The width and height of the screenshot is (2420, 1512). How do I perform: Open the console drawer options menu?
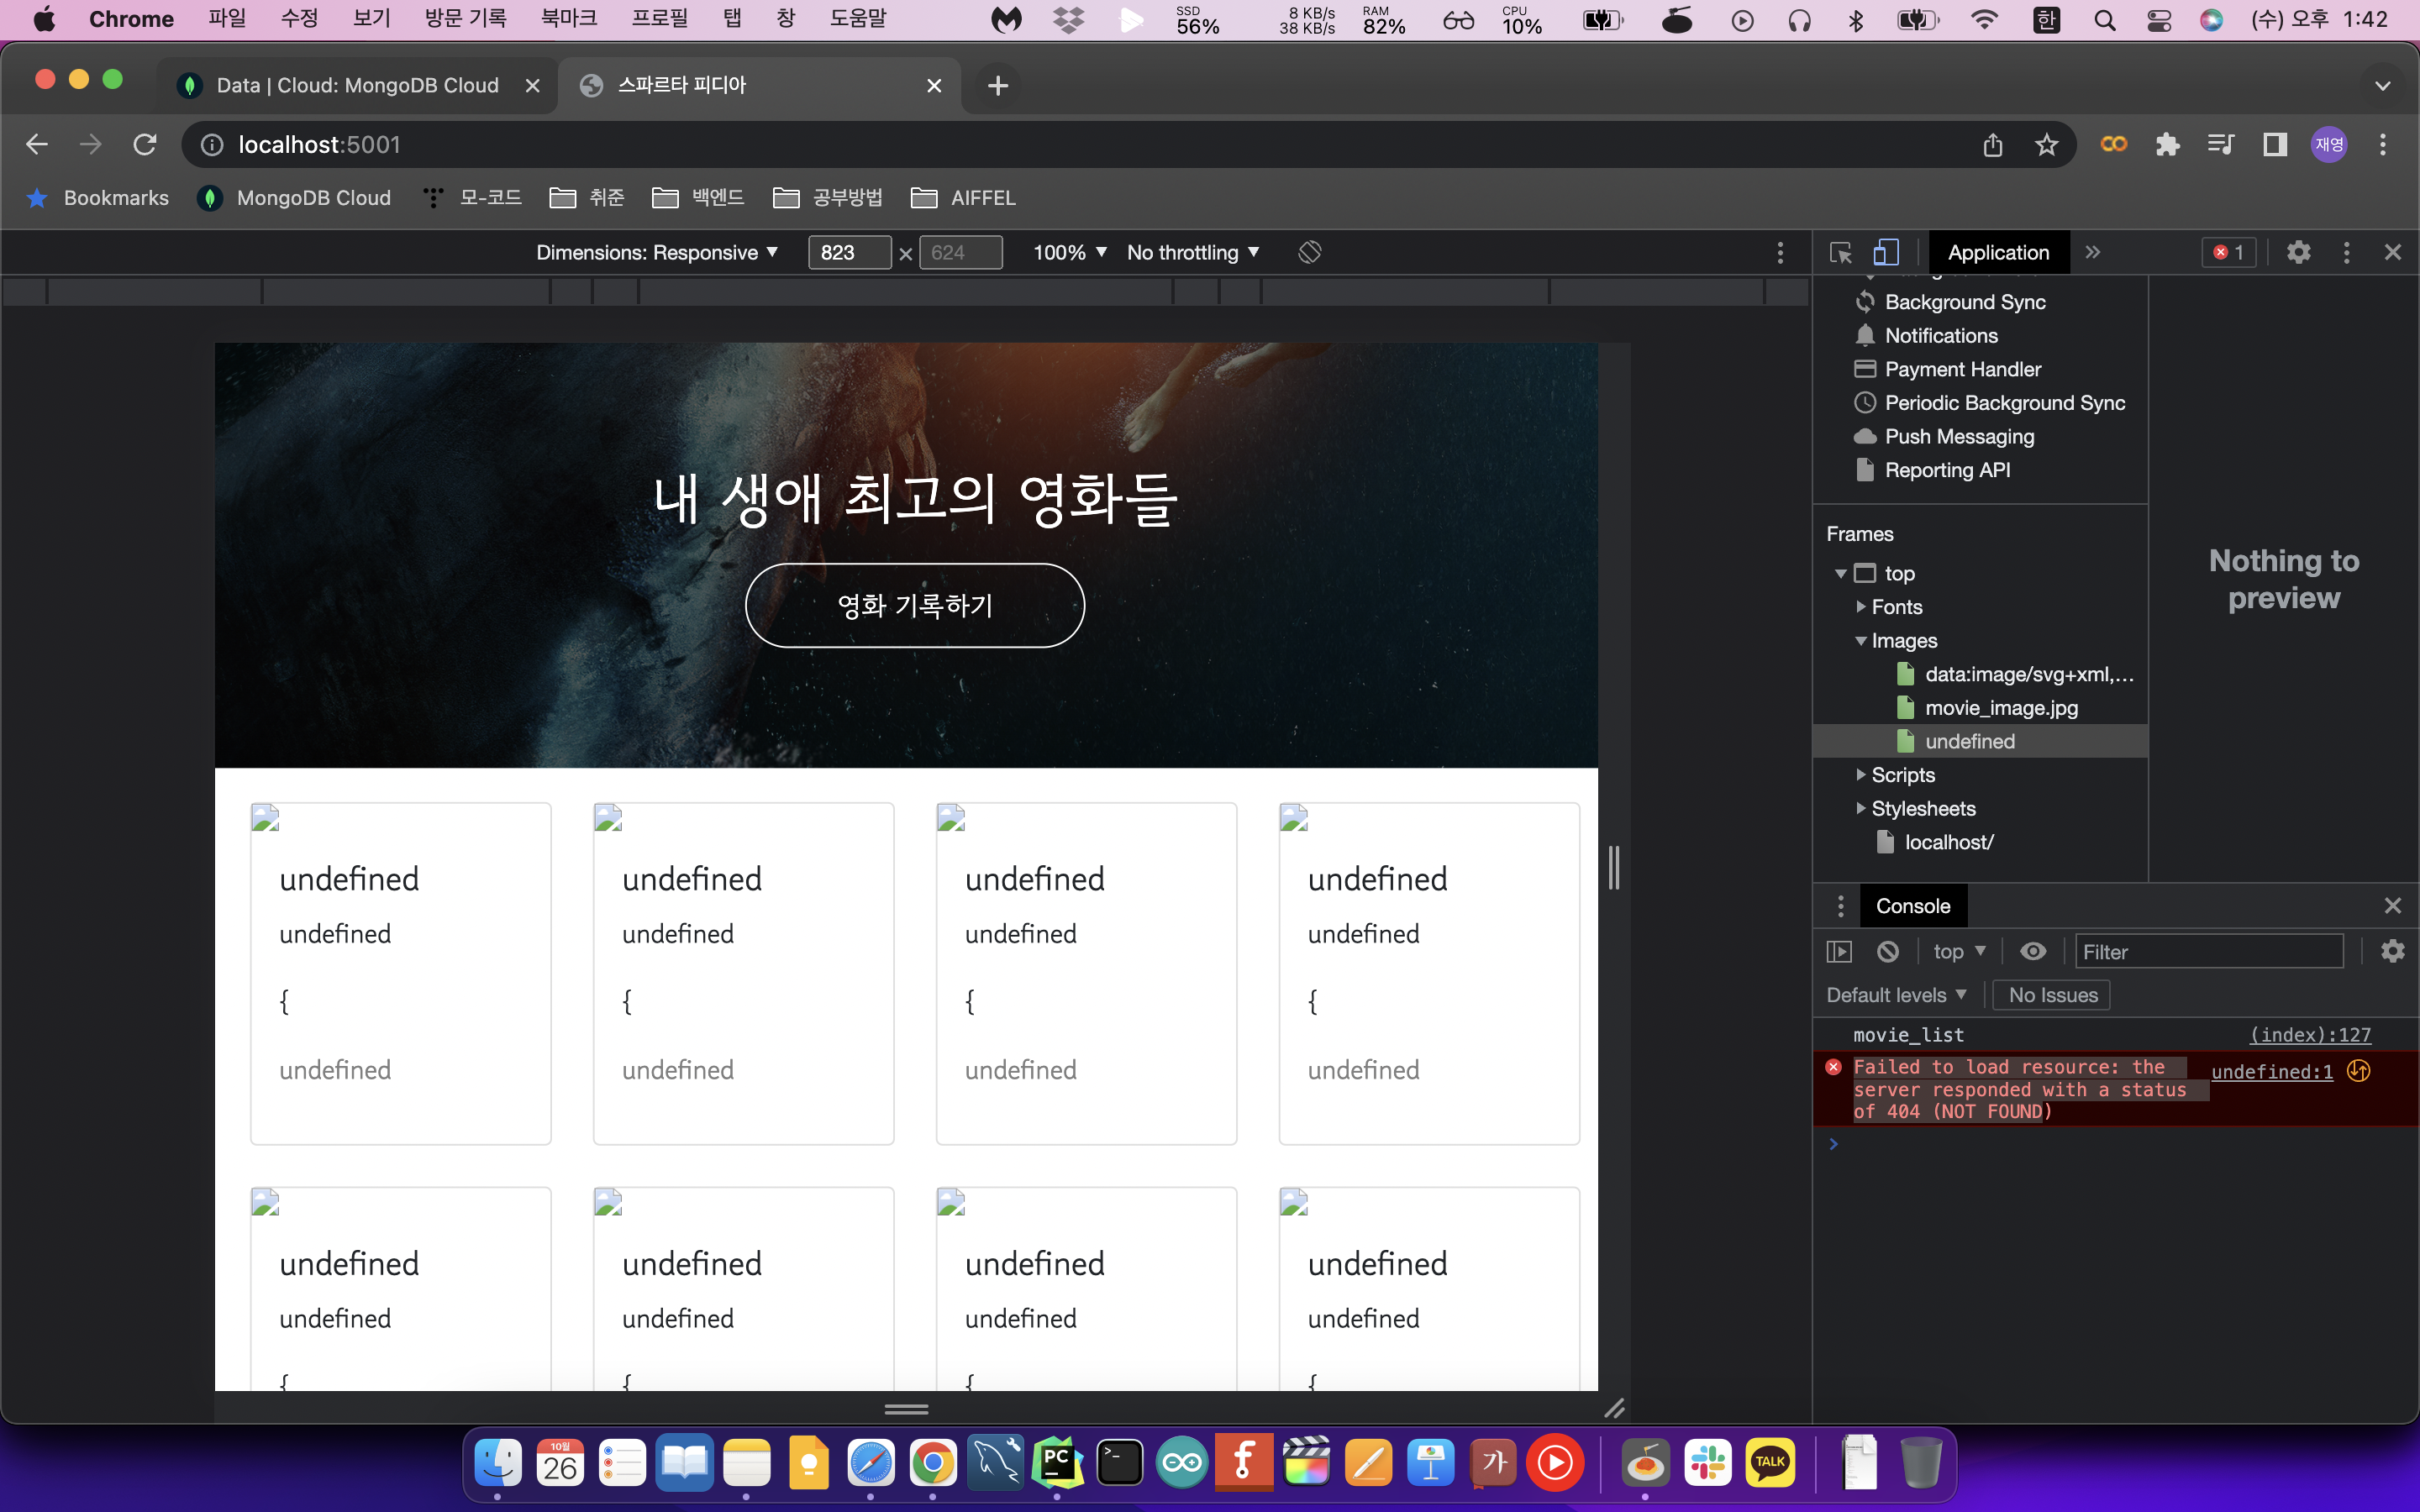point(1840,906)
